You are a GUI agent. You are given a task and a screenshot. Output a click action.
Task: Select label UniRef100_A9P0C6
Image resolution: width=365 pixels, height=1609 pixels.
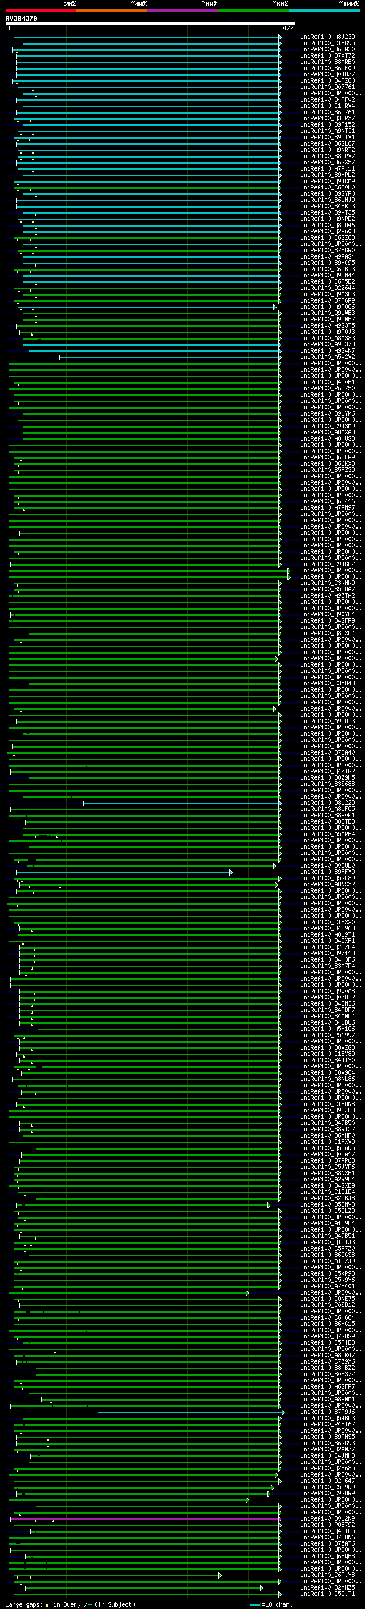[327, 307]
